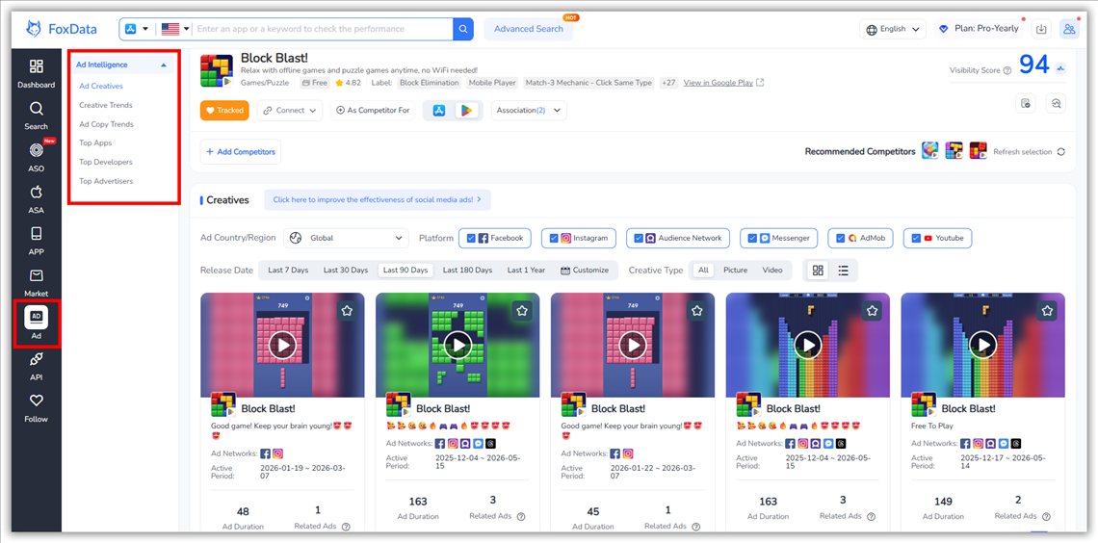The height and width of the screenshot is (543, 1098).
Task: Open the Connect dropdown
Action: [290, 111]
